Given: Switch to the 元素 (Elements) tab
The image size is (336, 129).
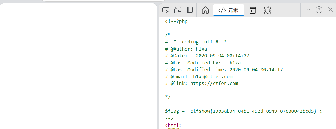Looking at the screenshot, I should point(228,10).
